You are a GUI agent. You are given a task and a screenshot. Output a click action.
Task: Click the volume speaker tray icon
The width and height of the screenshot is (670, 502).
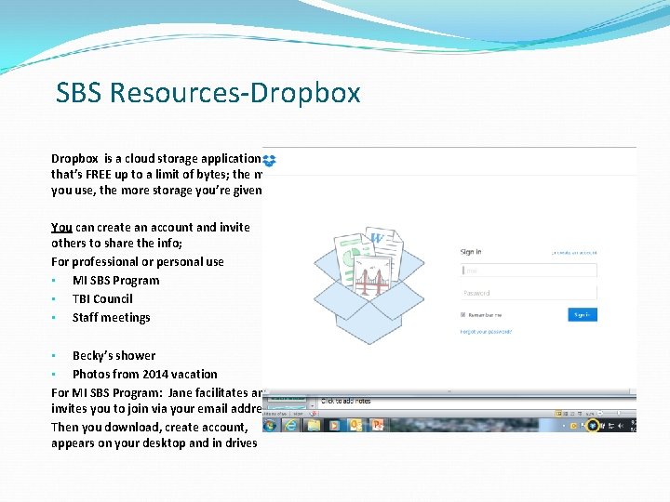[621, 426]
